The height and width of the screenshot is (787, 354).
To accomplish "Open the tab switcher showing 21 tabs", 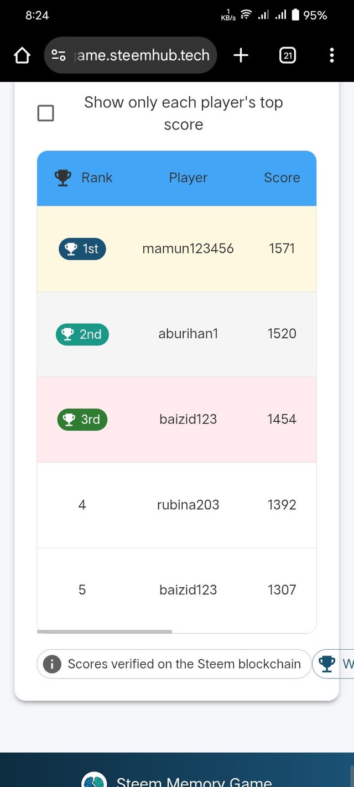I will click(x=288, y=55).
